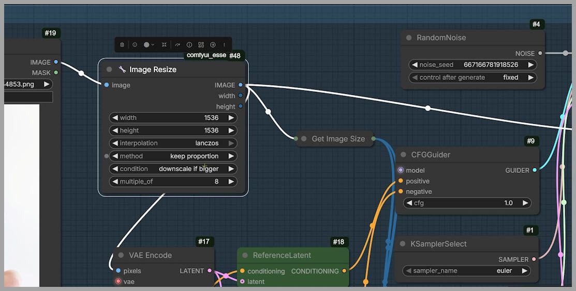This screenshot has width=576, height=291.
Task: Open the node color picker dropdown
Action: [149, 45]
